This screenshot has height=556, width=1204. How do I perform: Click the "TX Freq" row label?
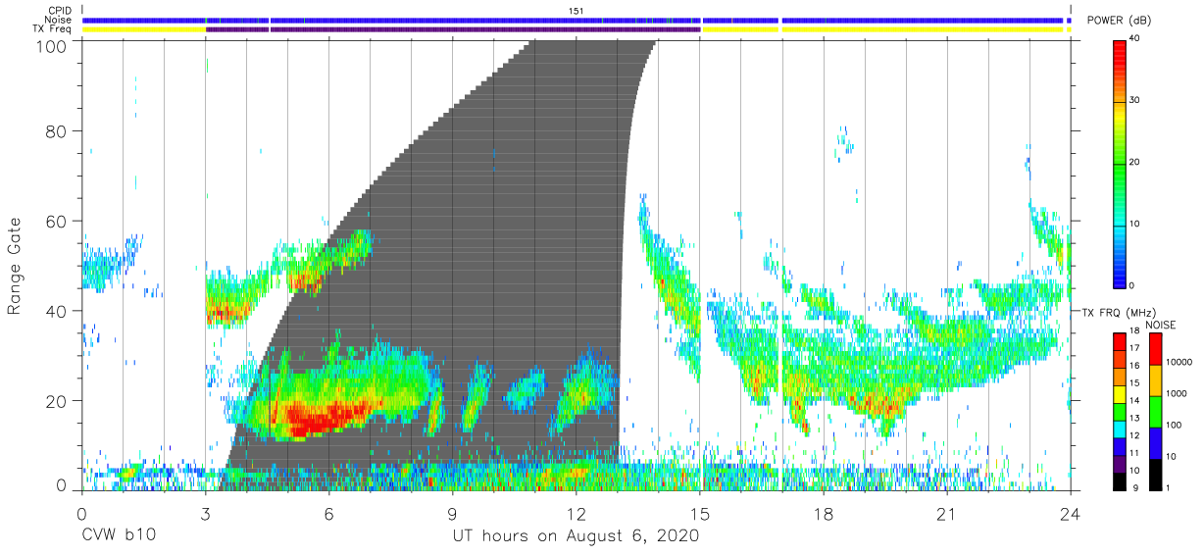(54, 28)
